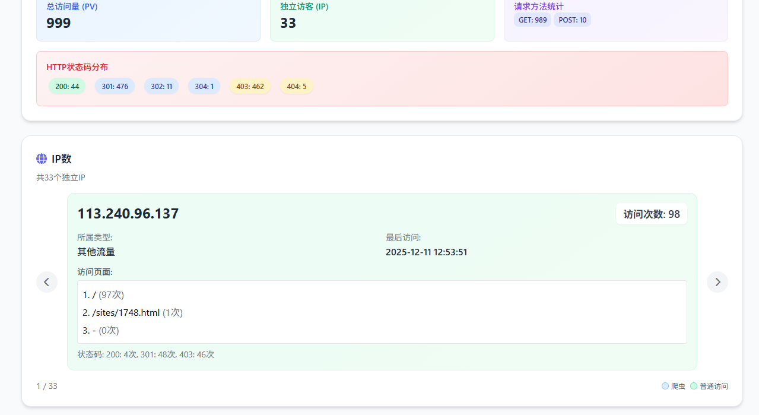Click the 302: 11 status code badge

(x=161, y=86)
